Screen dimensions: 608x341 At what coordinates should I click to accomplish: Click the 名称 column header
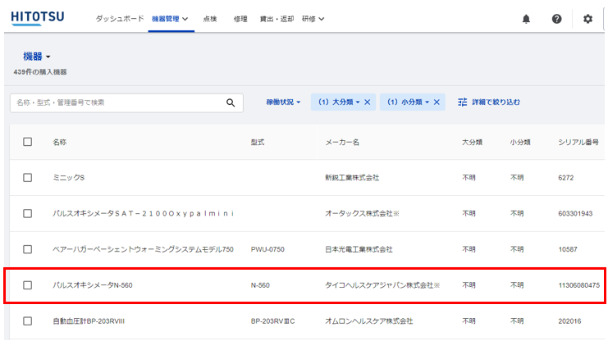point(60,142)
